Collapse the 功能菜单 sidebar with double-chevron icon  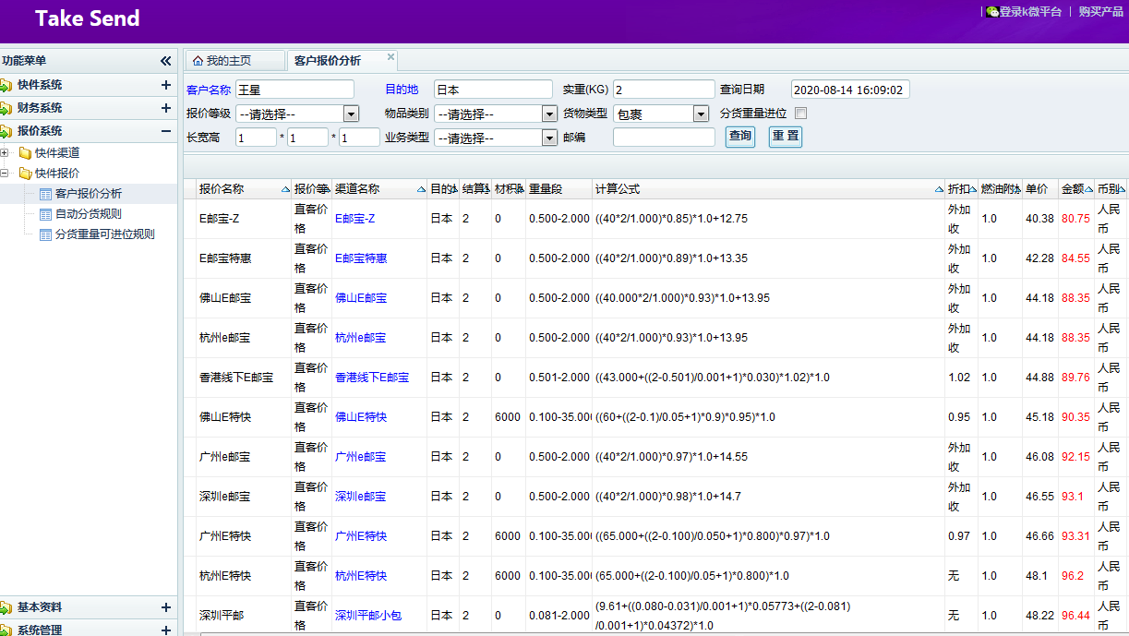165,61
